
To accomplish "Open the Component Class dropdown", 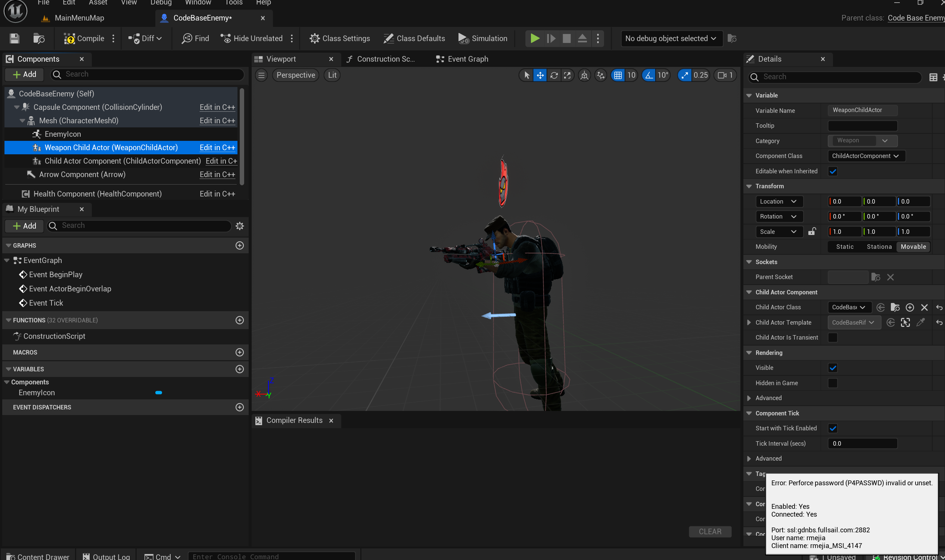I will pyautogui.click(x=866, y=156).
